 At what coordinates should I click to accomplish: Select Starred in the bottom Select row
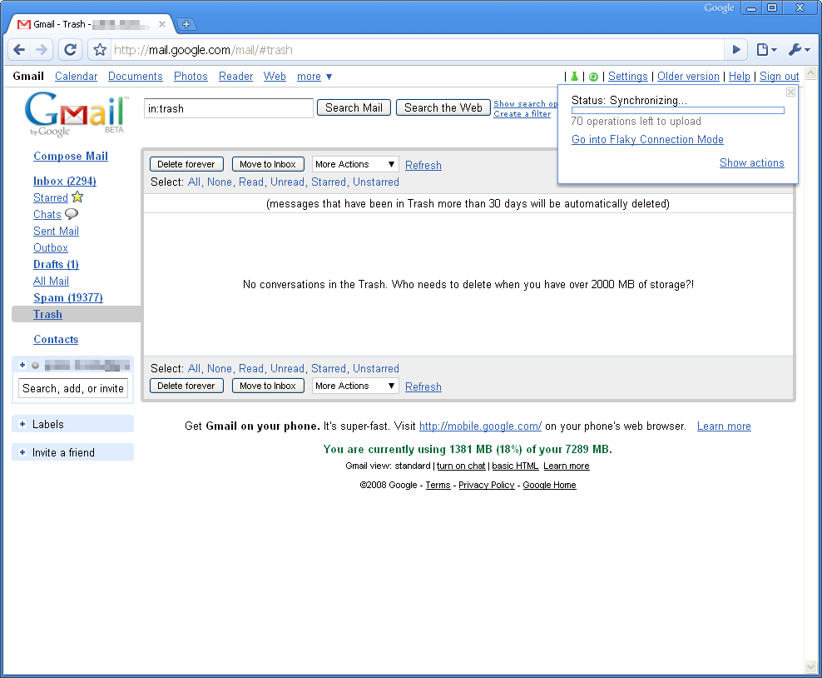pos(329,368)
